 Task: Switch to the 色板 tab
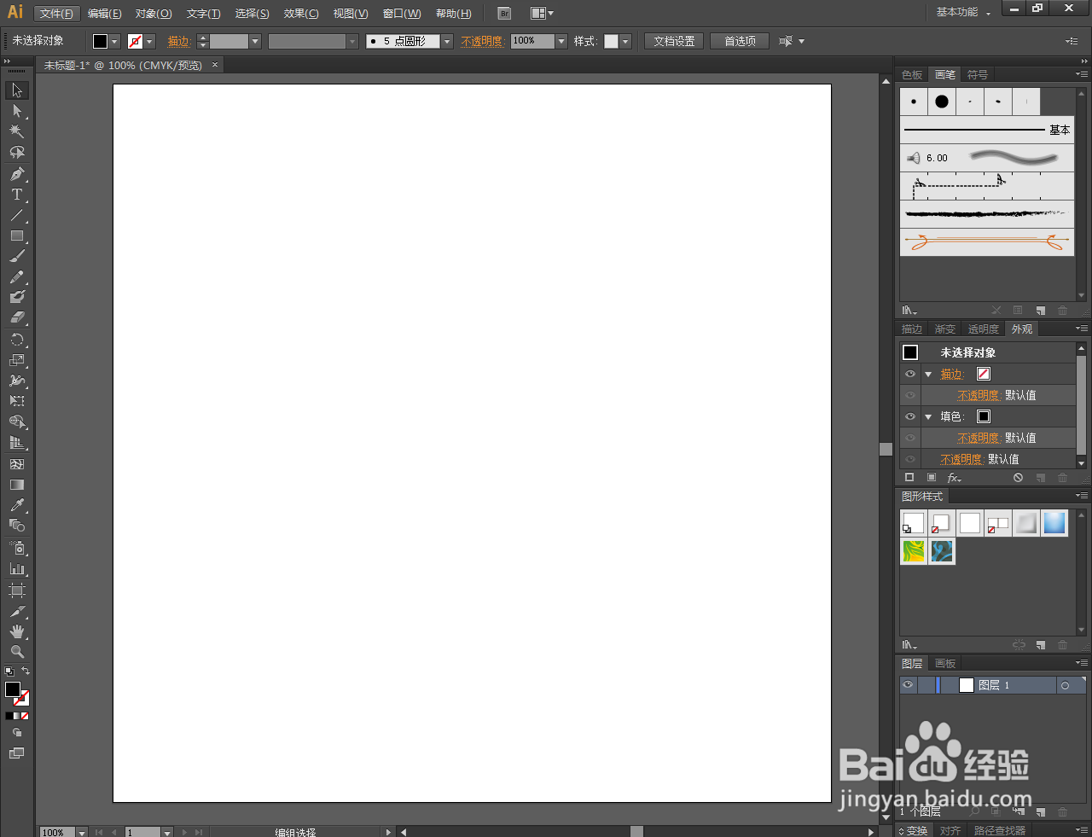[912, 75]
